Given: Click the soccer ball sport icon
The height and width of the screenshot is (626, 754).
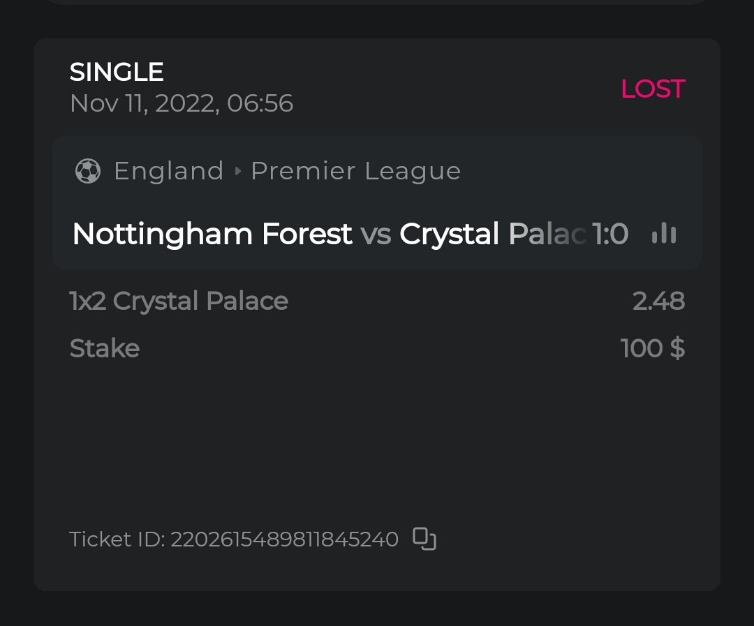Looking at the screenshot, I should pyautogui.click(x=88, y=171).
